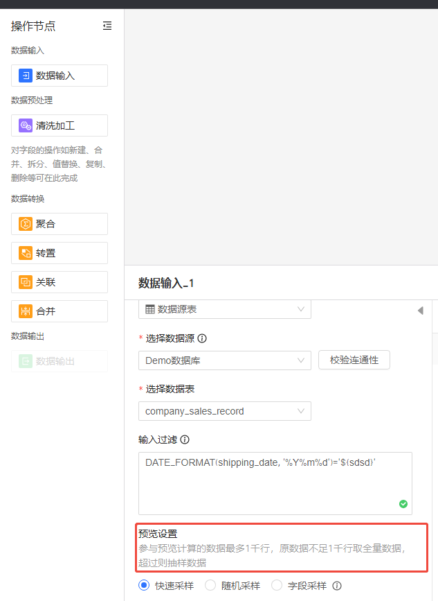Select 快速采样 sampling option
438x601 pixels.
pyautogui.click(x=144, y=585)
